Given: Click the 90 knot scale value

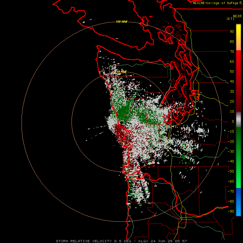Looking at the screenshot, I should [232, 32].
